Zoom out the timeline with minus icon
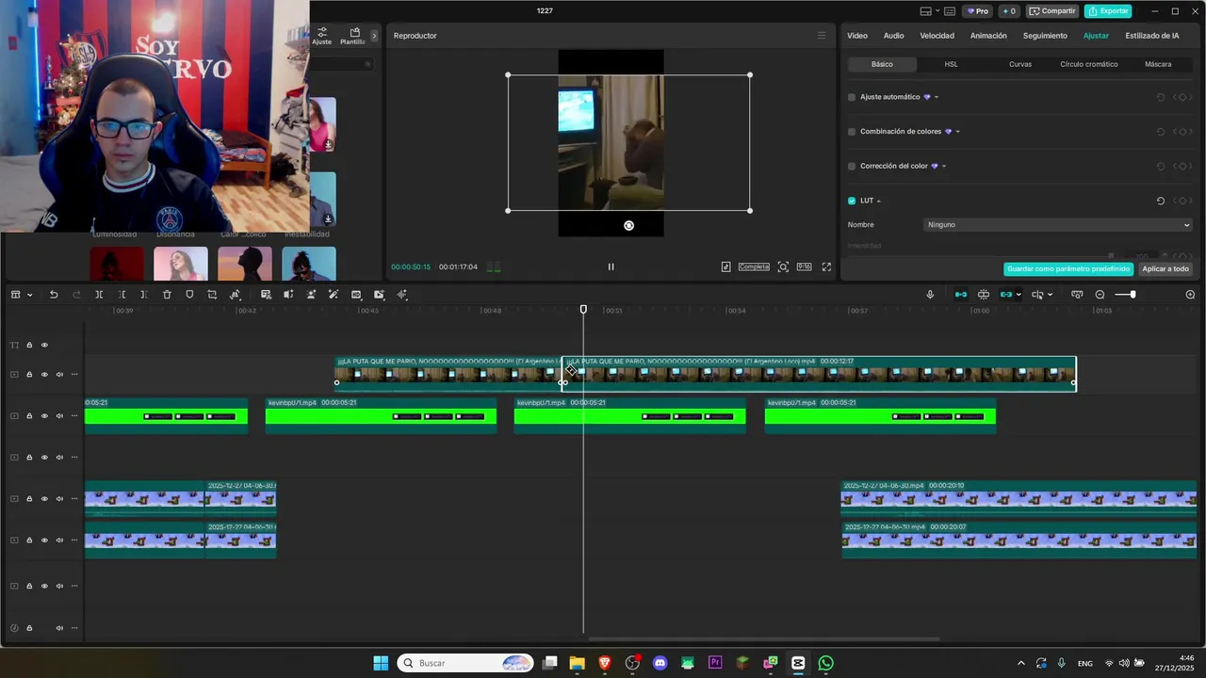 click(x=1100, y=295)
